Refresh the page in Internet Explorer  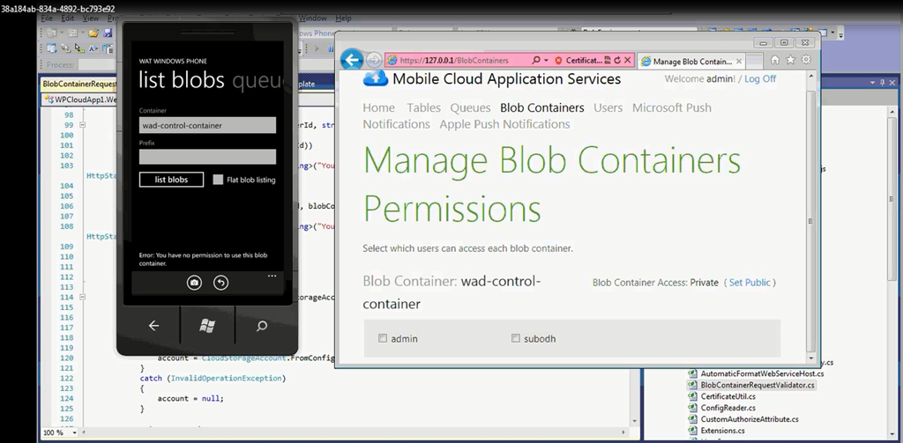coord(617,61)
